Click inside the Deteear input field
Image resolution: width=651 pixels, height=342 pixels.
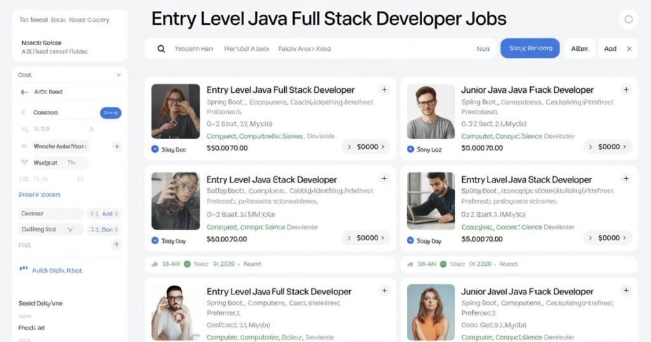point(51,214)
